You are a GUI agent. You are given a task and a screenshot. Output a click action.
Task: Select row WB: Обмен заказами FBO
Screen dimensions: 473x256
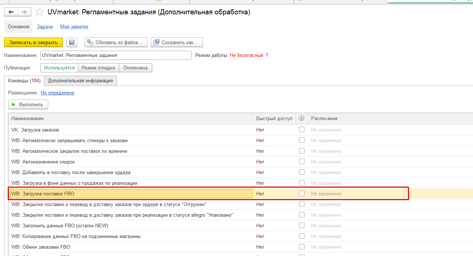[241, 247]
